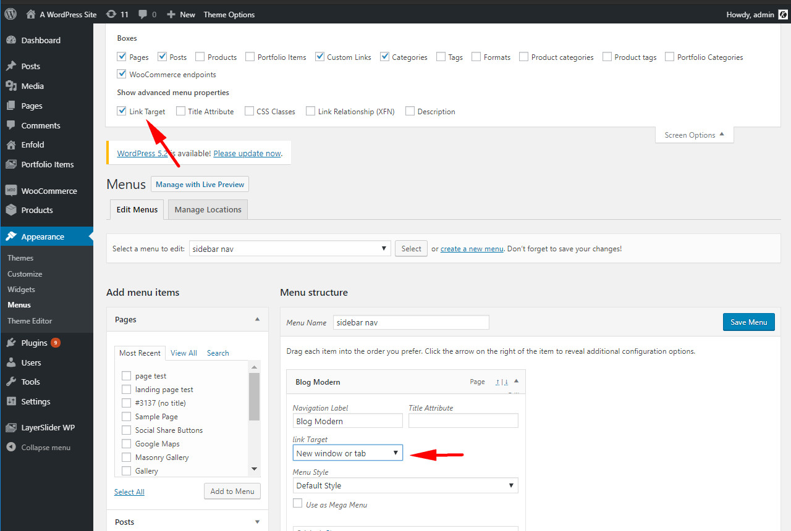Open the link Target dropdown
Screen dimensions: 791x531
point(348,453)
